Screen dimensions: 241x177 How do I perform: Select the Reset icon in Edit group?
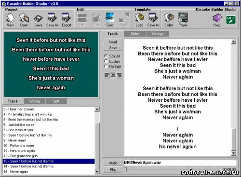[x=124, y=20]
